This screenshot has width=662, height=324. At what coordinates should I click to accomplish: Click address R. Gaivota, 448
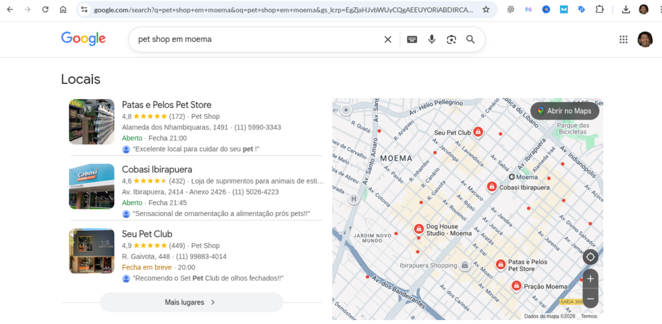tap(145, 256)
